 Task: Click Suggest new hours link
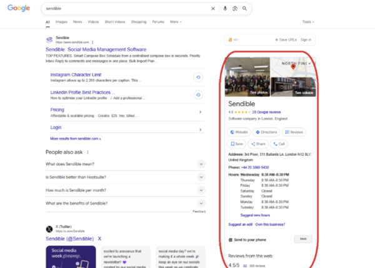(255, 215)
